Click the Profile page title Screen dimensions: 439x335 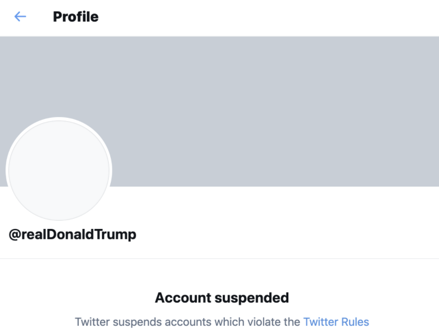tap(76, 17)
